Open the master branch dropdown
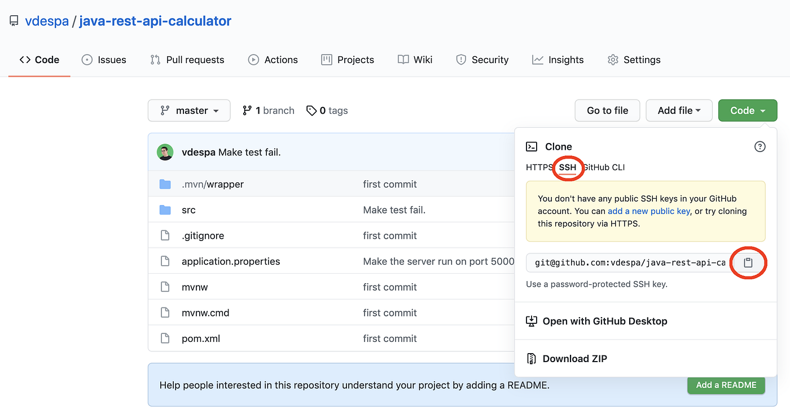 click(x=189, y=110)
